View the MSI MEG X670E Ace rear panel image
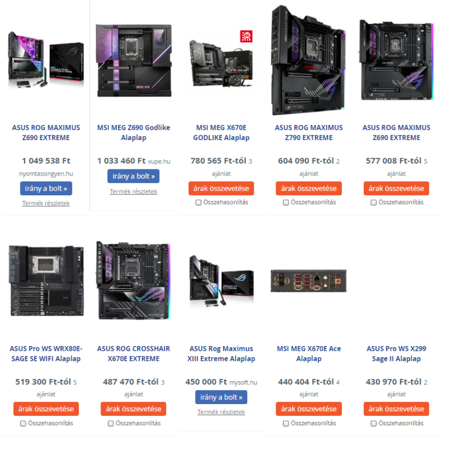The width and height of the screenshot is (470, 451). (308, 281)
